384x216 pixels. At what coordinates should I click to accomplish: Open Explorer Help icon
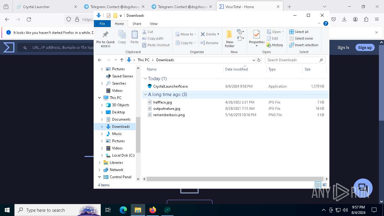coord(325,23)
